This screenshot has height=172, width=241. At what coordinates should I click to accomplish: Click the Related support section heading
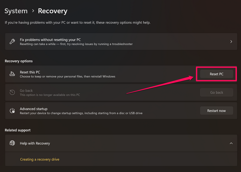(x=18, y=130)
